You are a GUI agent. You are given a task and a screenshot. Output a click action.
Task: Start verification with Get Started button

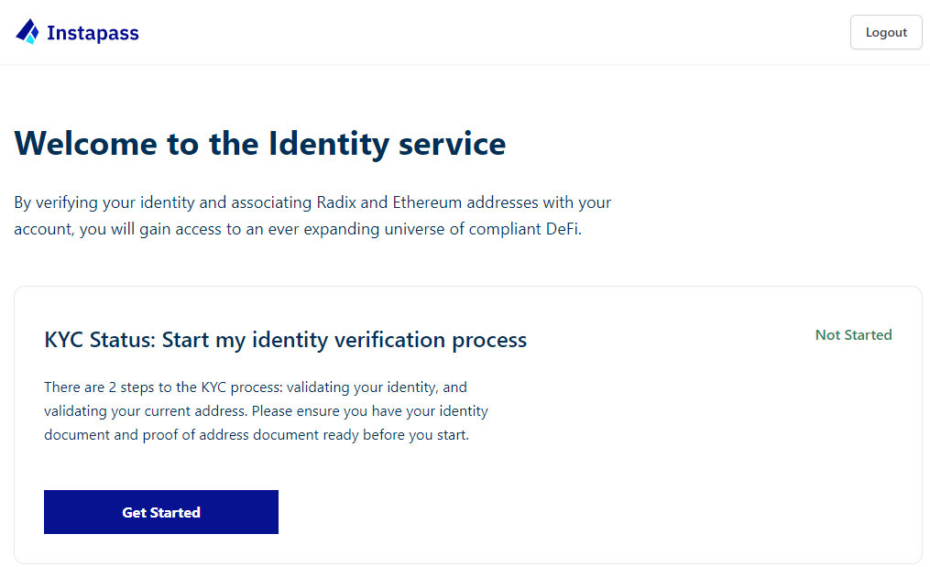tap(160, 512)
